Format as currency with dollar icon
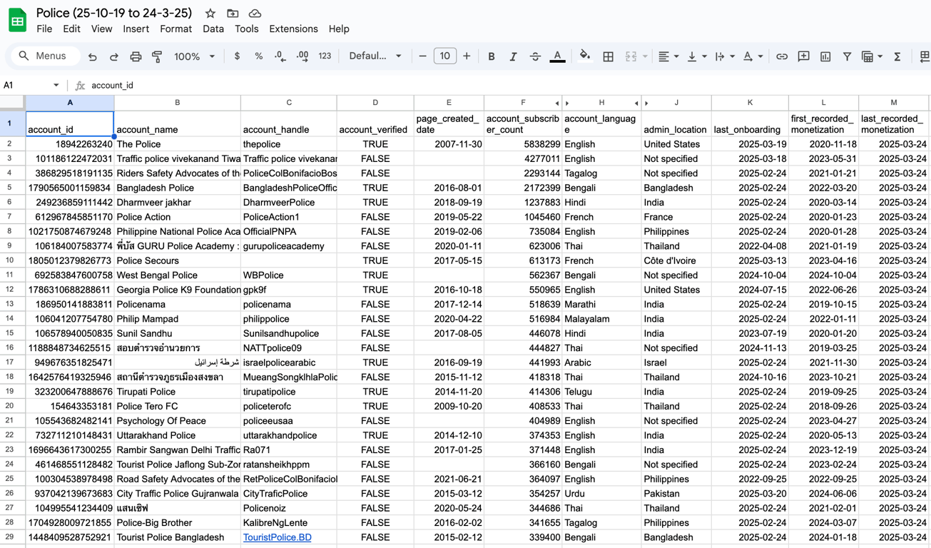Image resolution: width=931 pixels, height=548 pixels. click(x=237, y=56)
